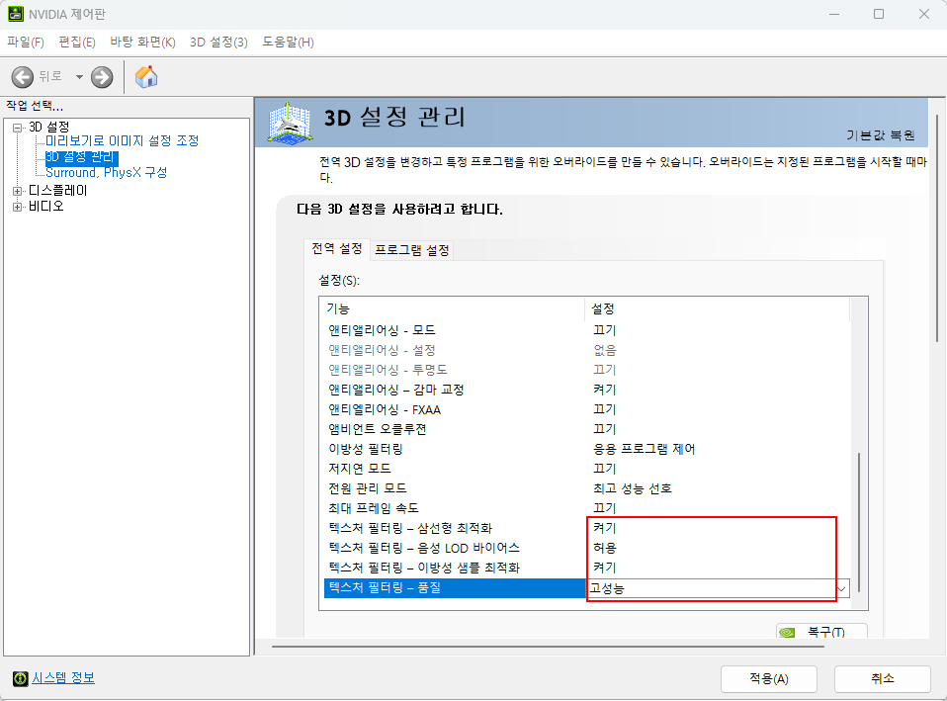Select 3D 설정 관리 in the tree
Screen dimensions: 947x701
click(x=81, y=157)
